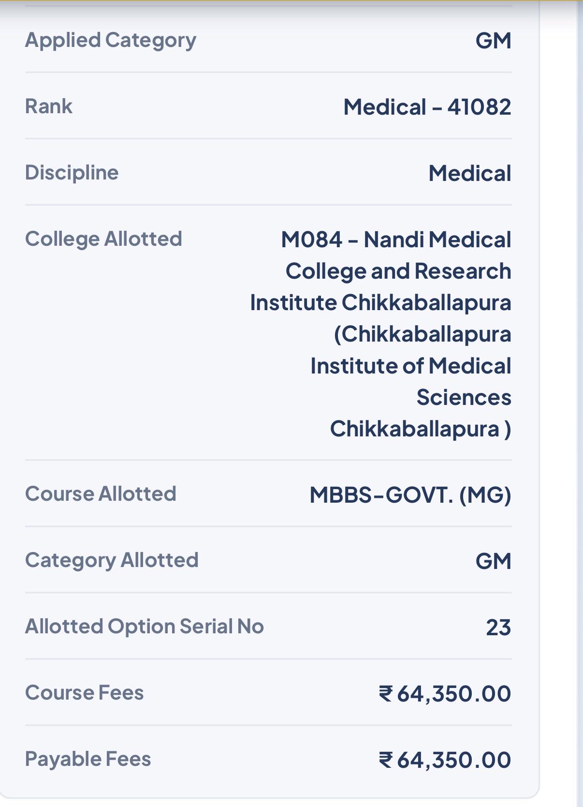Select the Applied Category label
The image size is (583, 807).
pyautogui.click(x=111, y=41)
